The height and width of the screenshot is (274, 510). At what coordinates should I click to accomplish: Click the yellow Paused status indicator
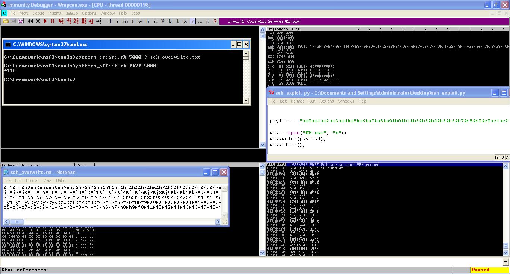(x=489, y=270)
